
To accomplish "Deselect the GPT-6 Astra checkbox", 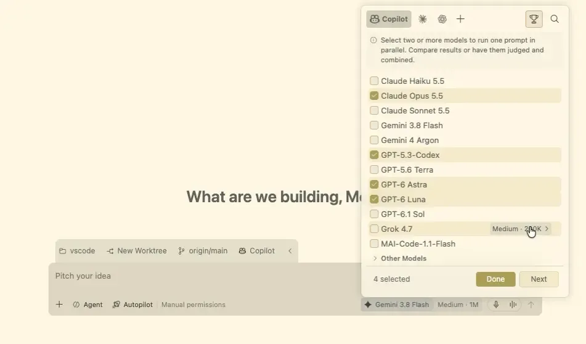I will (x=374, y=184).
